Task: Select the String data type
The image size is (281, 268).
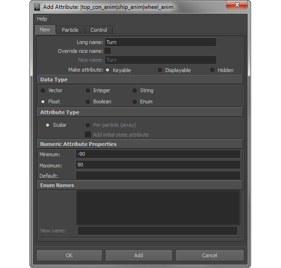Action: point(134,90)
